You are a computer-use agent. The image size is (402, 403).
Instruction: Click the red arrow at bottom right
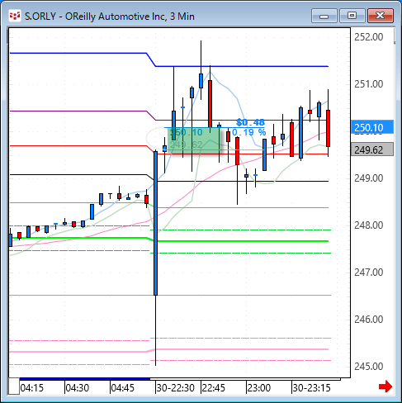[385, 386]
